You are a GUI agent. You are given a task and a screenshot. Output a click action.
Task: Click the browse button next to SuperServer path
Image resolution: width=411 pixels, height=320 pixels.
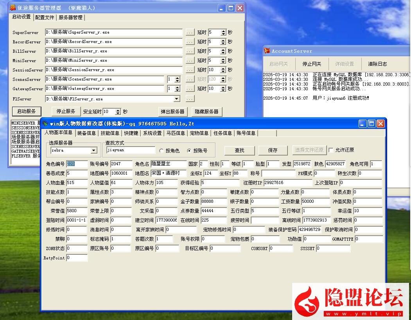pyautogui.click(x=190, y=32)
